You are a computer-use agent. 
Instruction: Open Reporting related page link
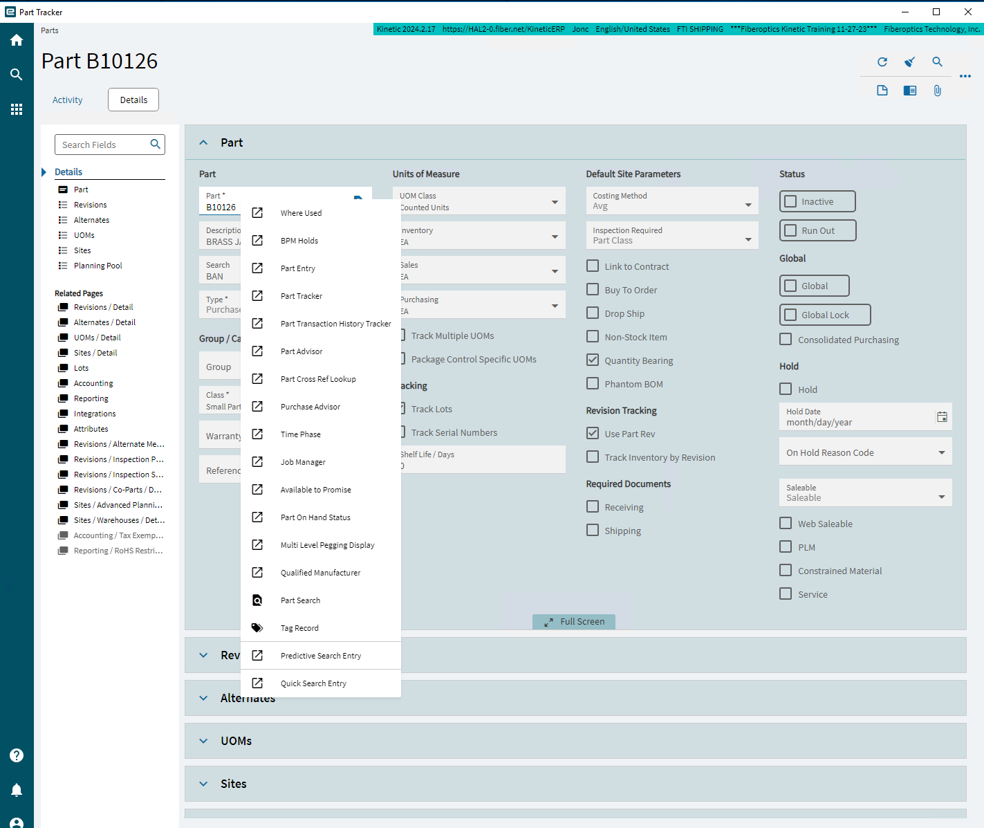(91, 398)
